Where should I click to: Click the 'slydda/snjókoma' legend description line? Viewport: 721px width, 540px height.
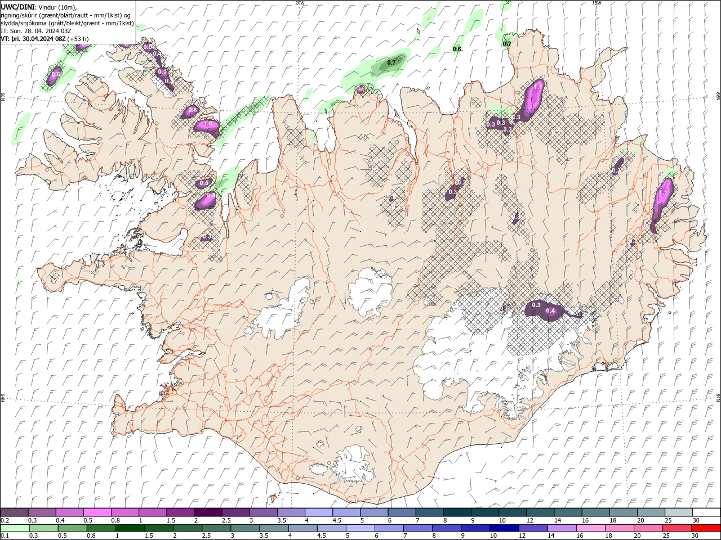[x=67, y=23]
